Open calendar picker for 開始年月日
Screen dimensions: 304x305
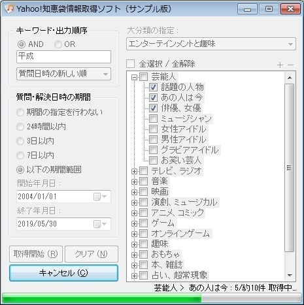100,197
